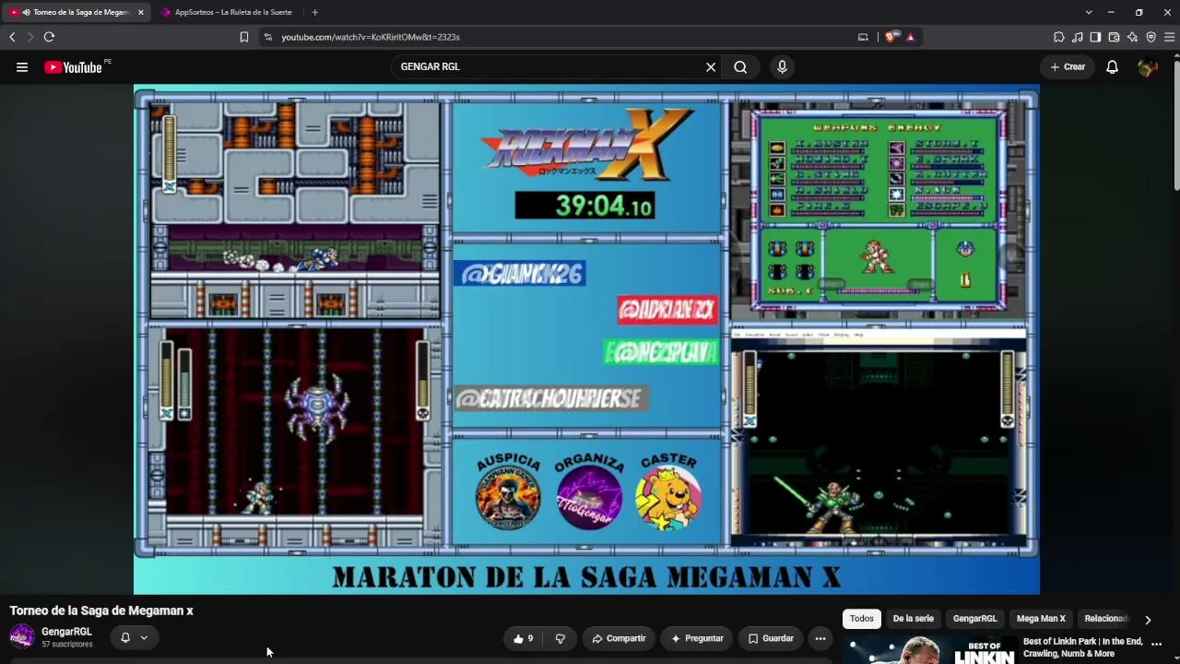Go back to the previous page
The width and height of the screenshot is (1180, 664).
(12, 37)
